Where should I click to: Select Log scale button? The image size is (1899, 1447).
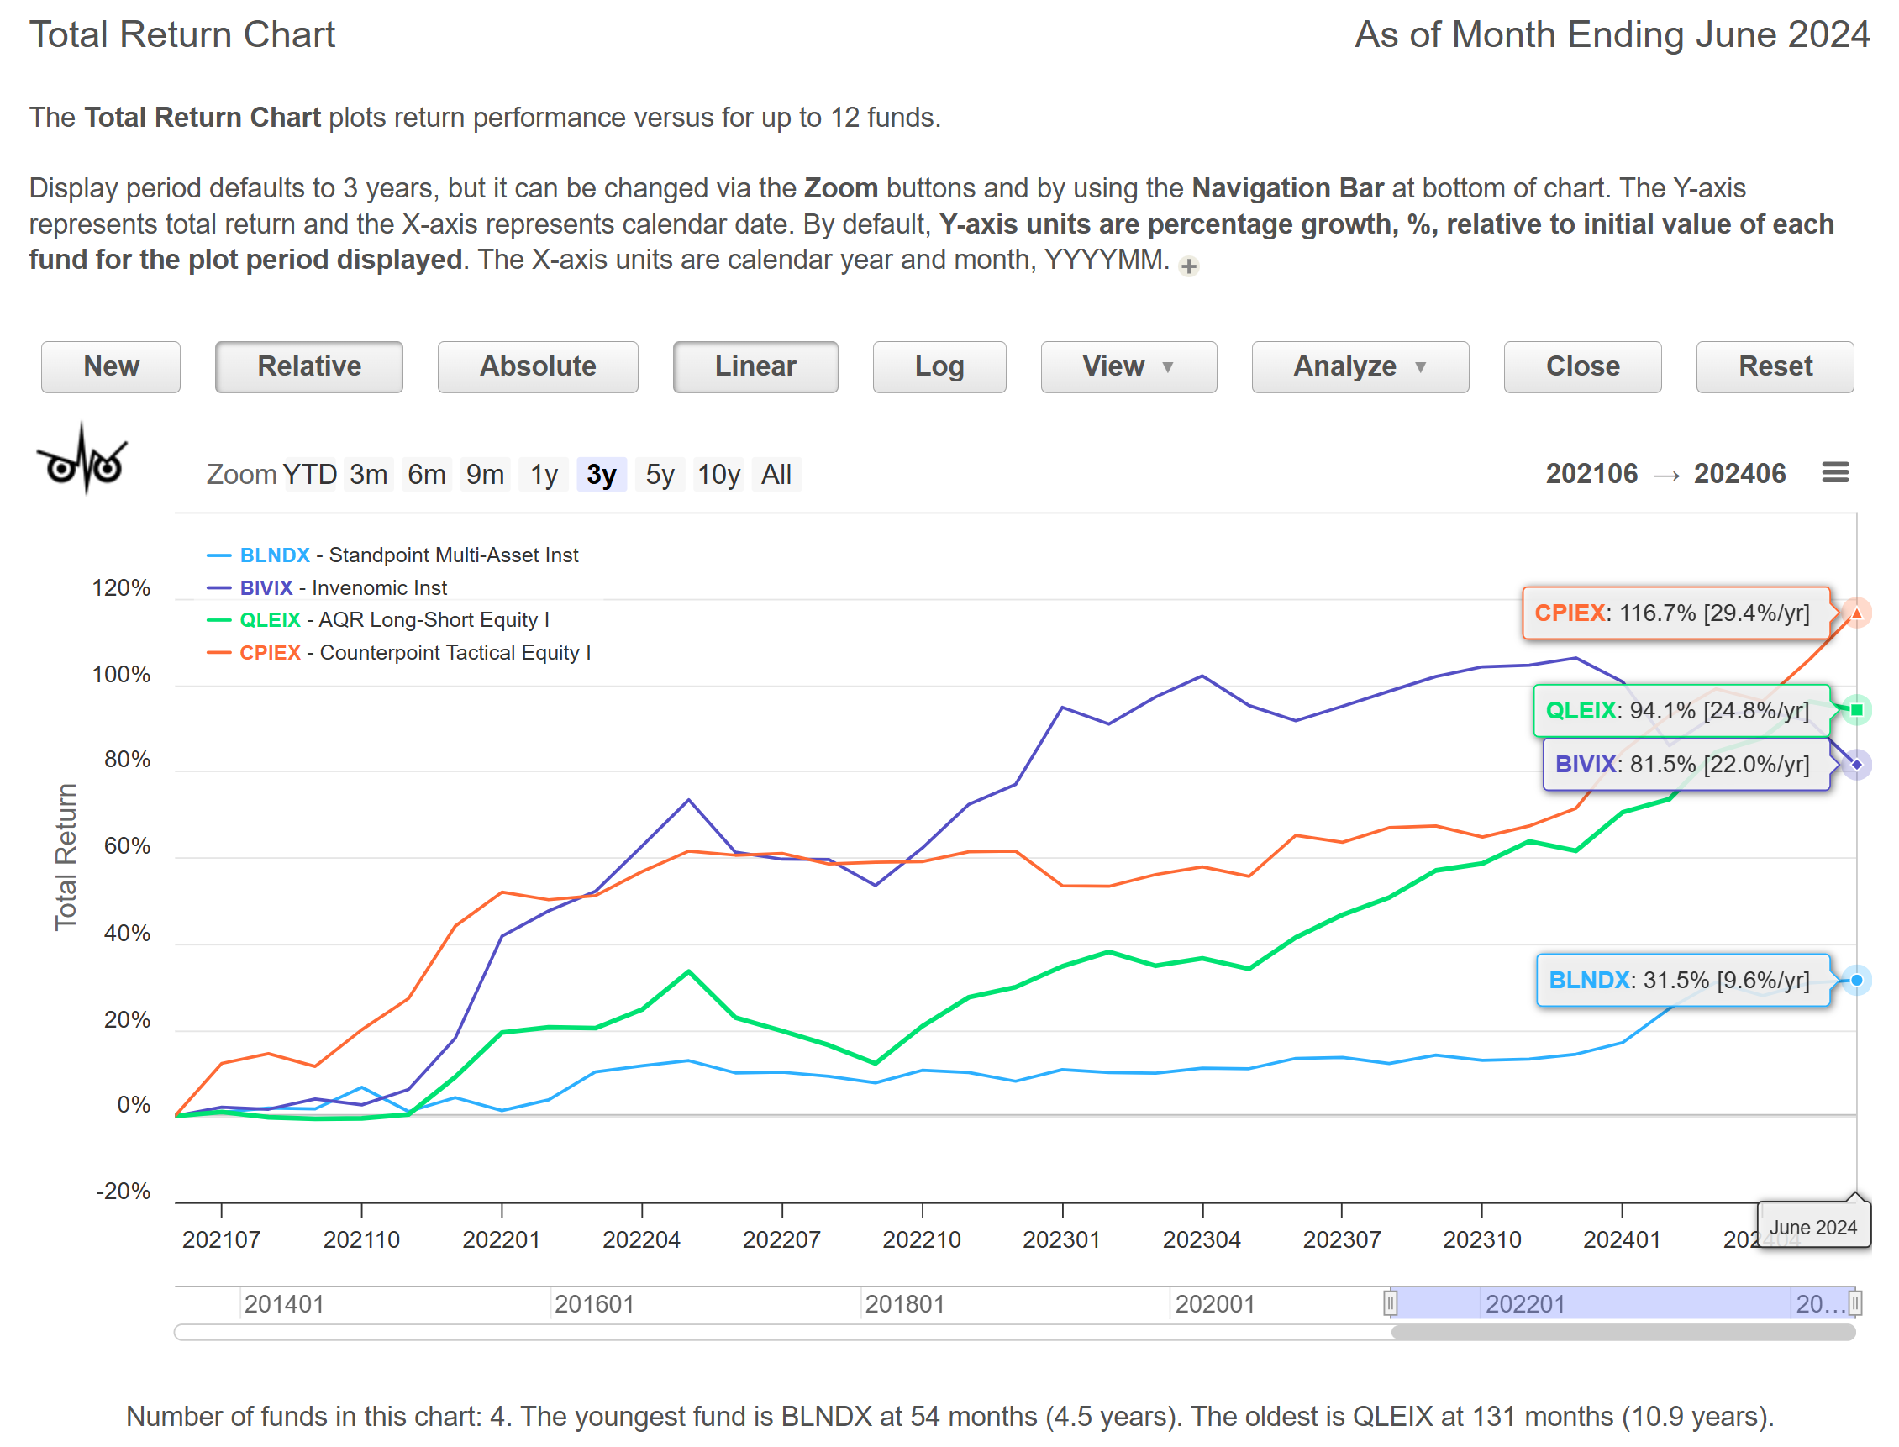tap(939, 367)
